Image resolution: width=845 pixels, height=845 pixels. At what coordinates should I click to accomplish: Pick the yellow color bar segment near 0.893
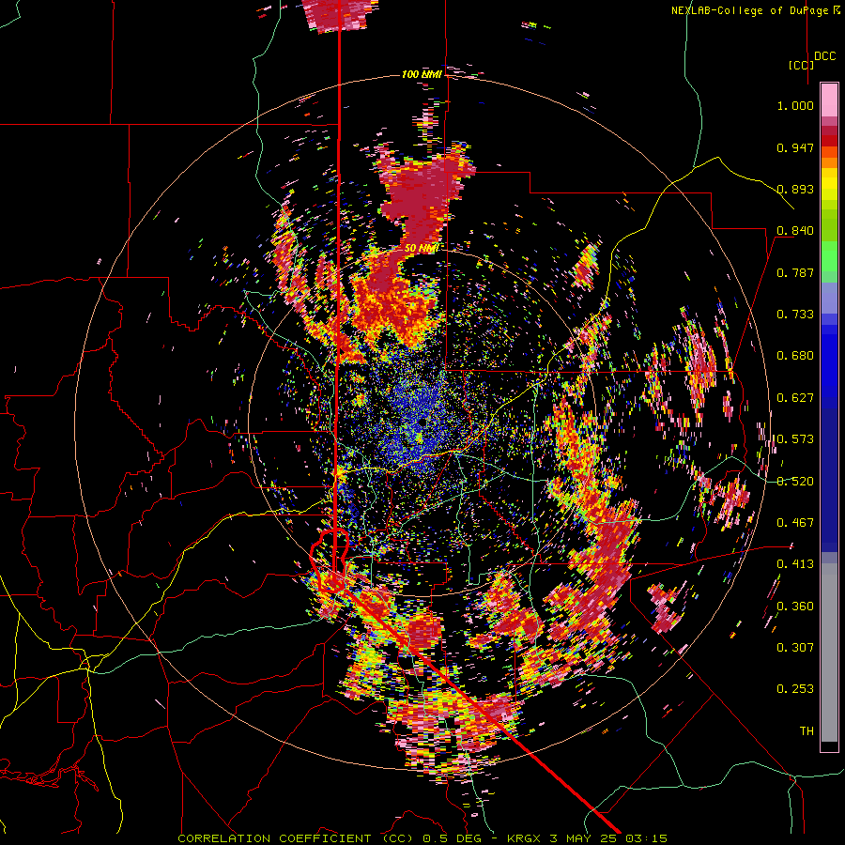(829, 183)
